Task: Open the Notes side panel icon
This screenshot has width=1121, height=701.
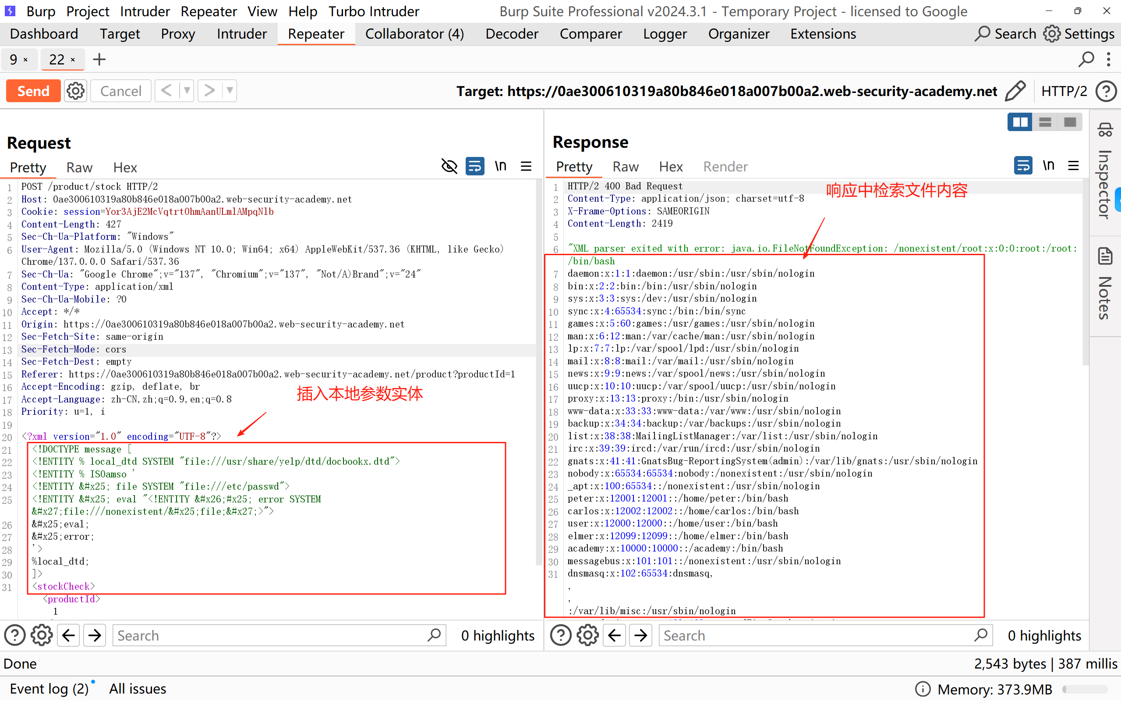Action: click(1105, 256)
